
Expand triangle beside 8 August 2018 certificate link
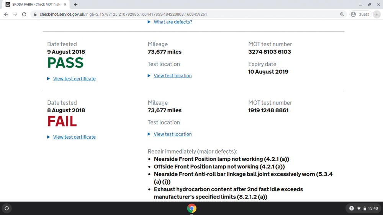click(48, 137)
